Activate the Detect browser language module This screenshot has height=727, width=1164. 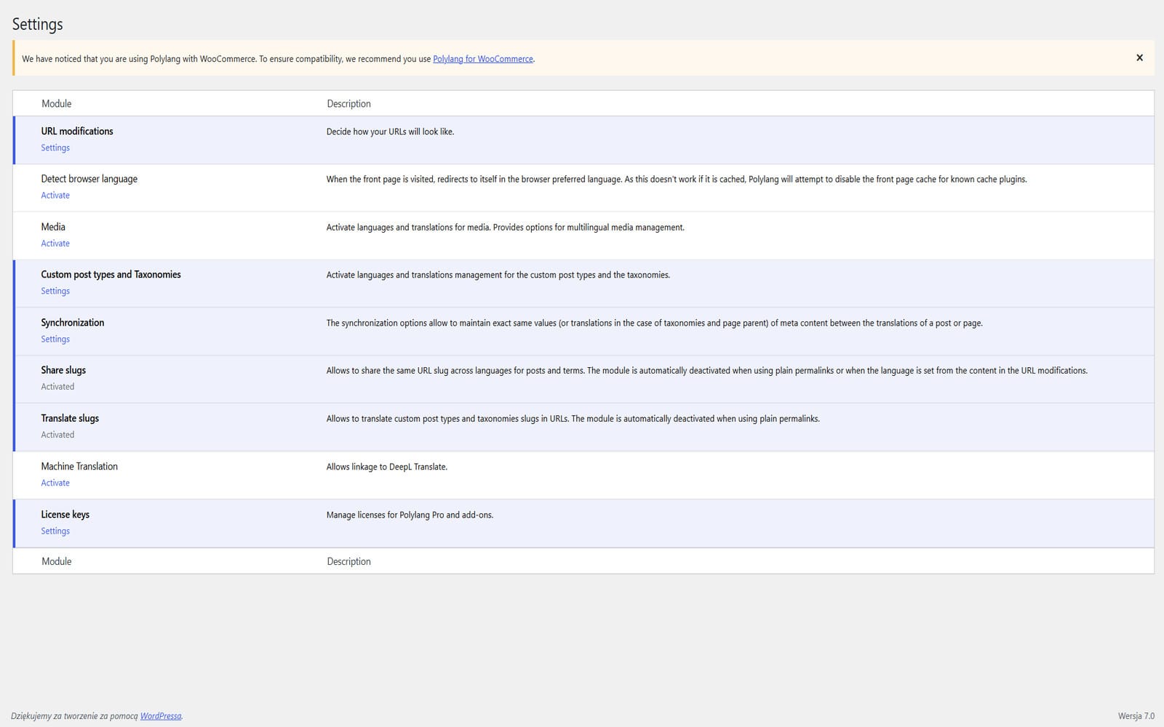55,196
